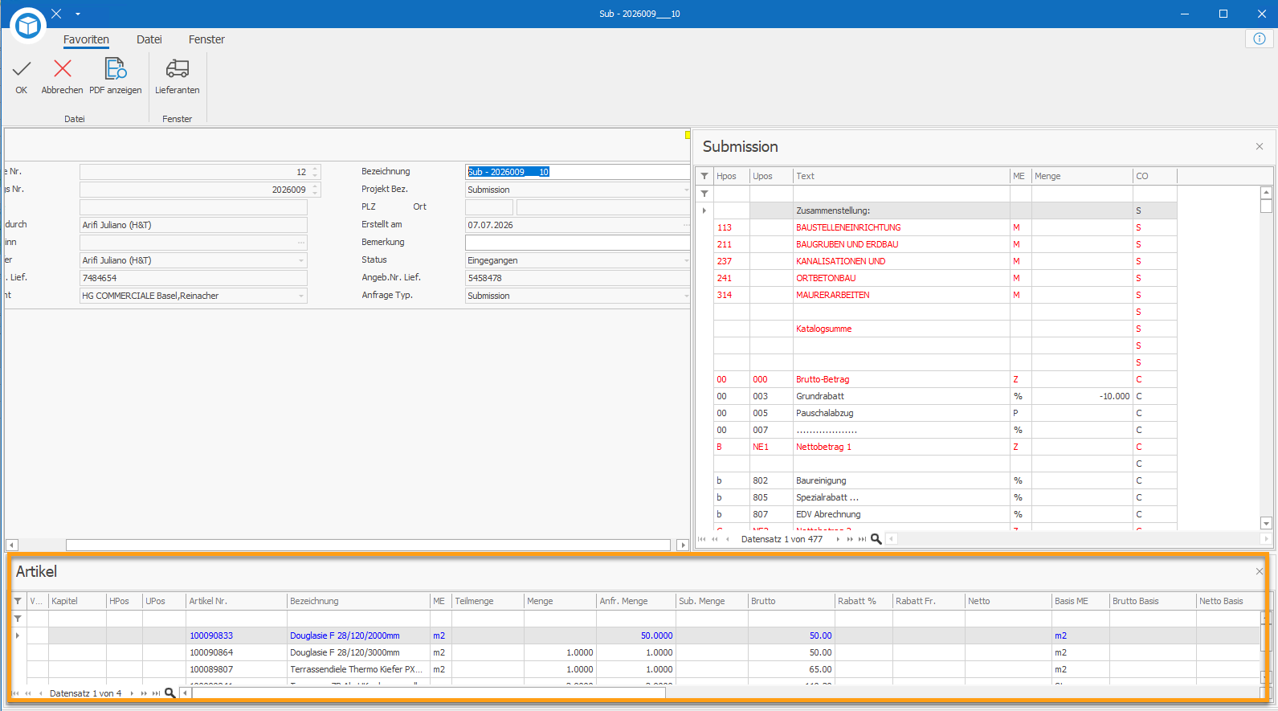
Task: Open the Datei menu tab
Action: (x=149, y=39)
